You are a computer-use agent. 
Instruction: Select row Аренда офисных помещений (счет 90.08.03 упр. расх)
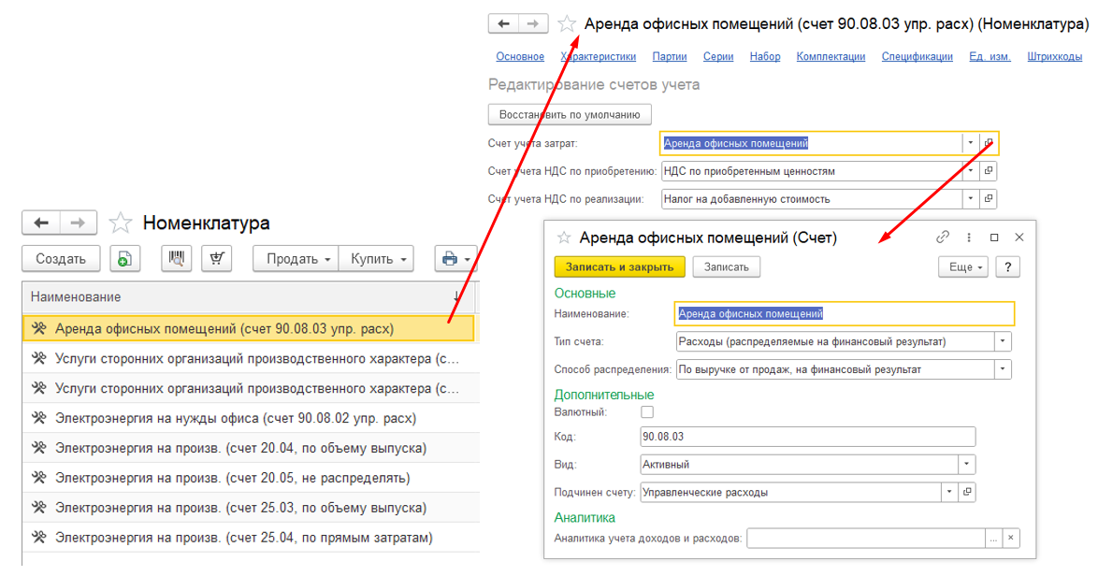249,328
